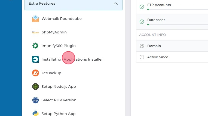Click the Installatron installer icon
The image size is (208, 116).
pos(35,59)
